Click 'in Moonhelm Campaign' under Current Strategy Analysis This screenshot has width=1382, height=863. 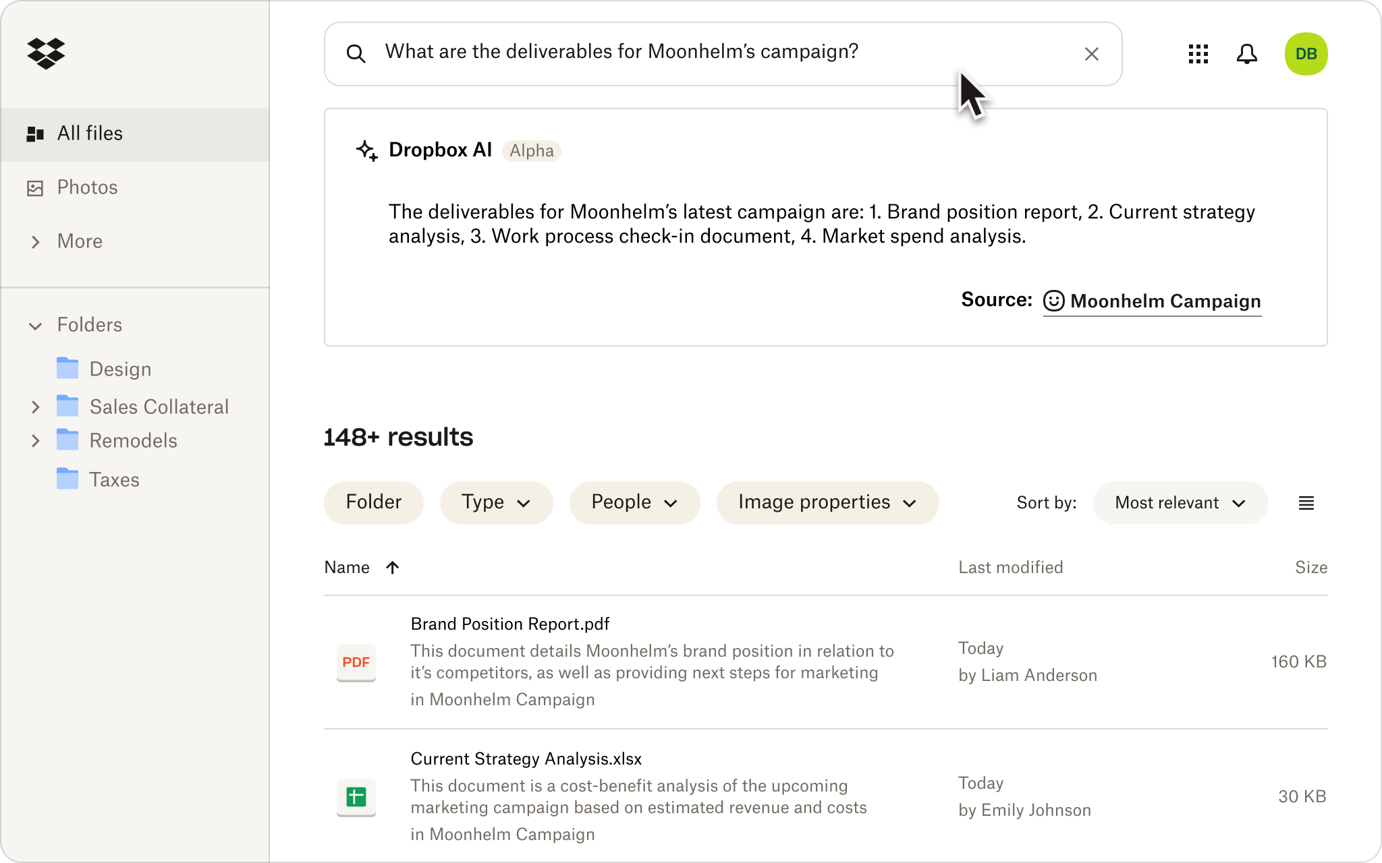502,835
